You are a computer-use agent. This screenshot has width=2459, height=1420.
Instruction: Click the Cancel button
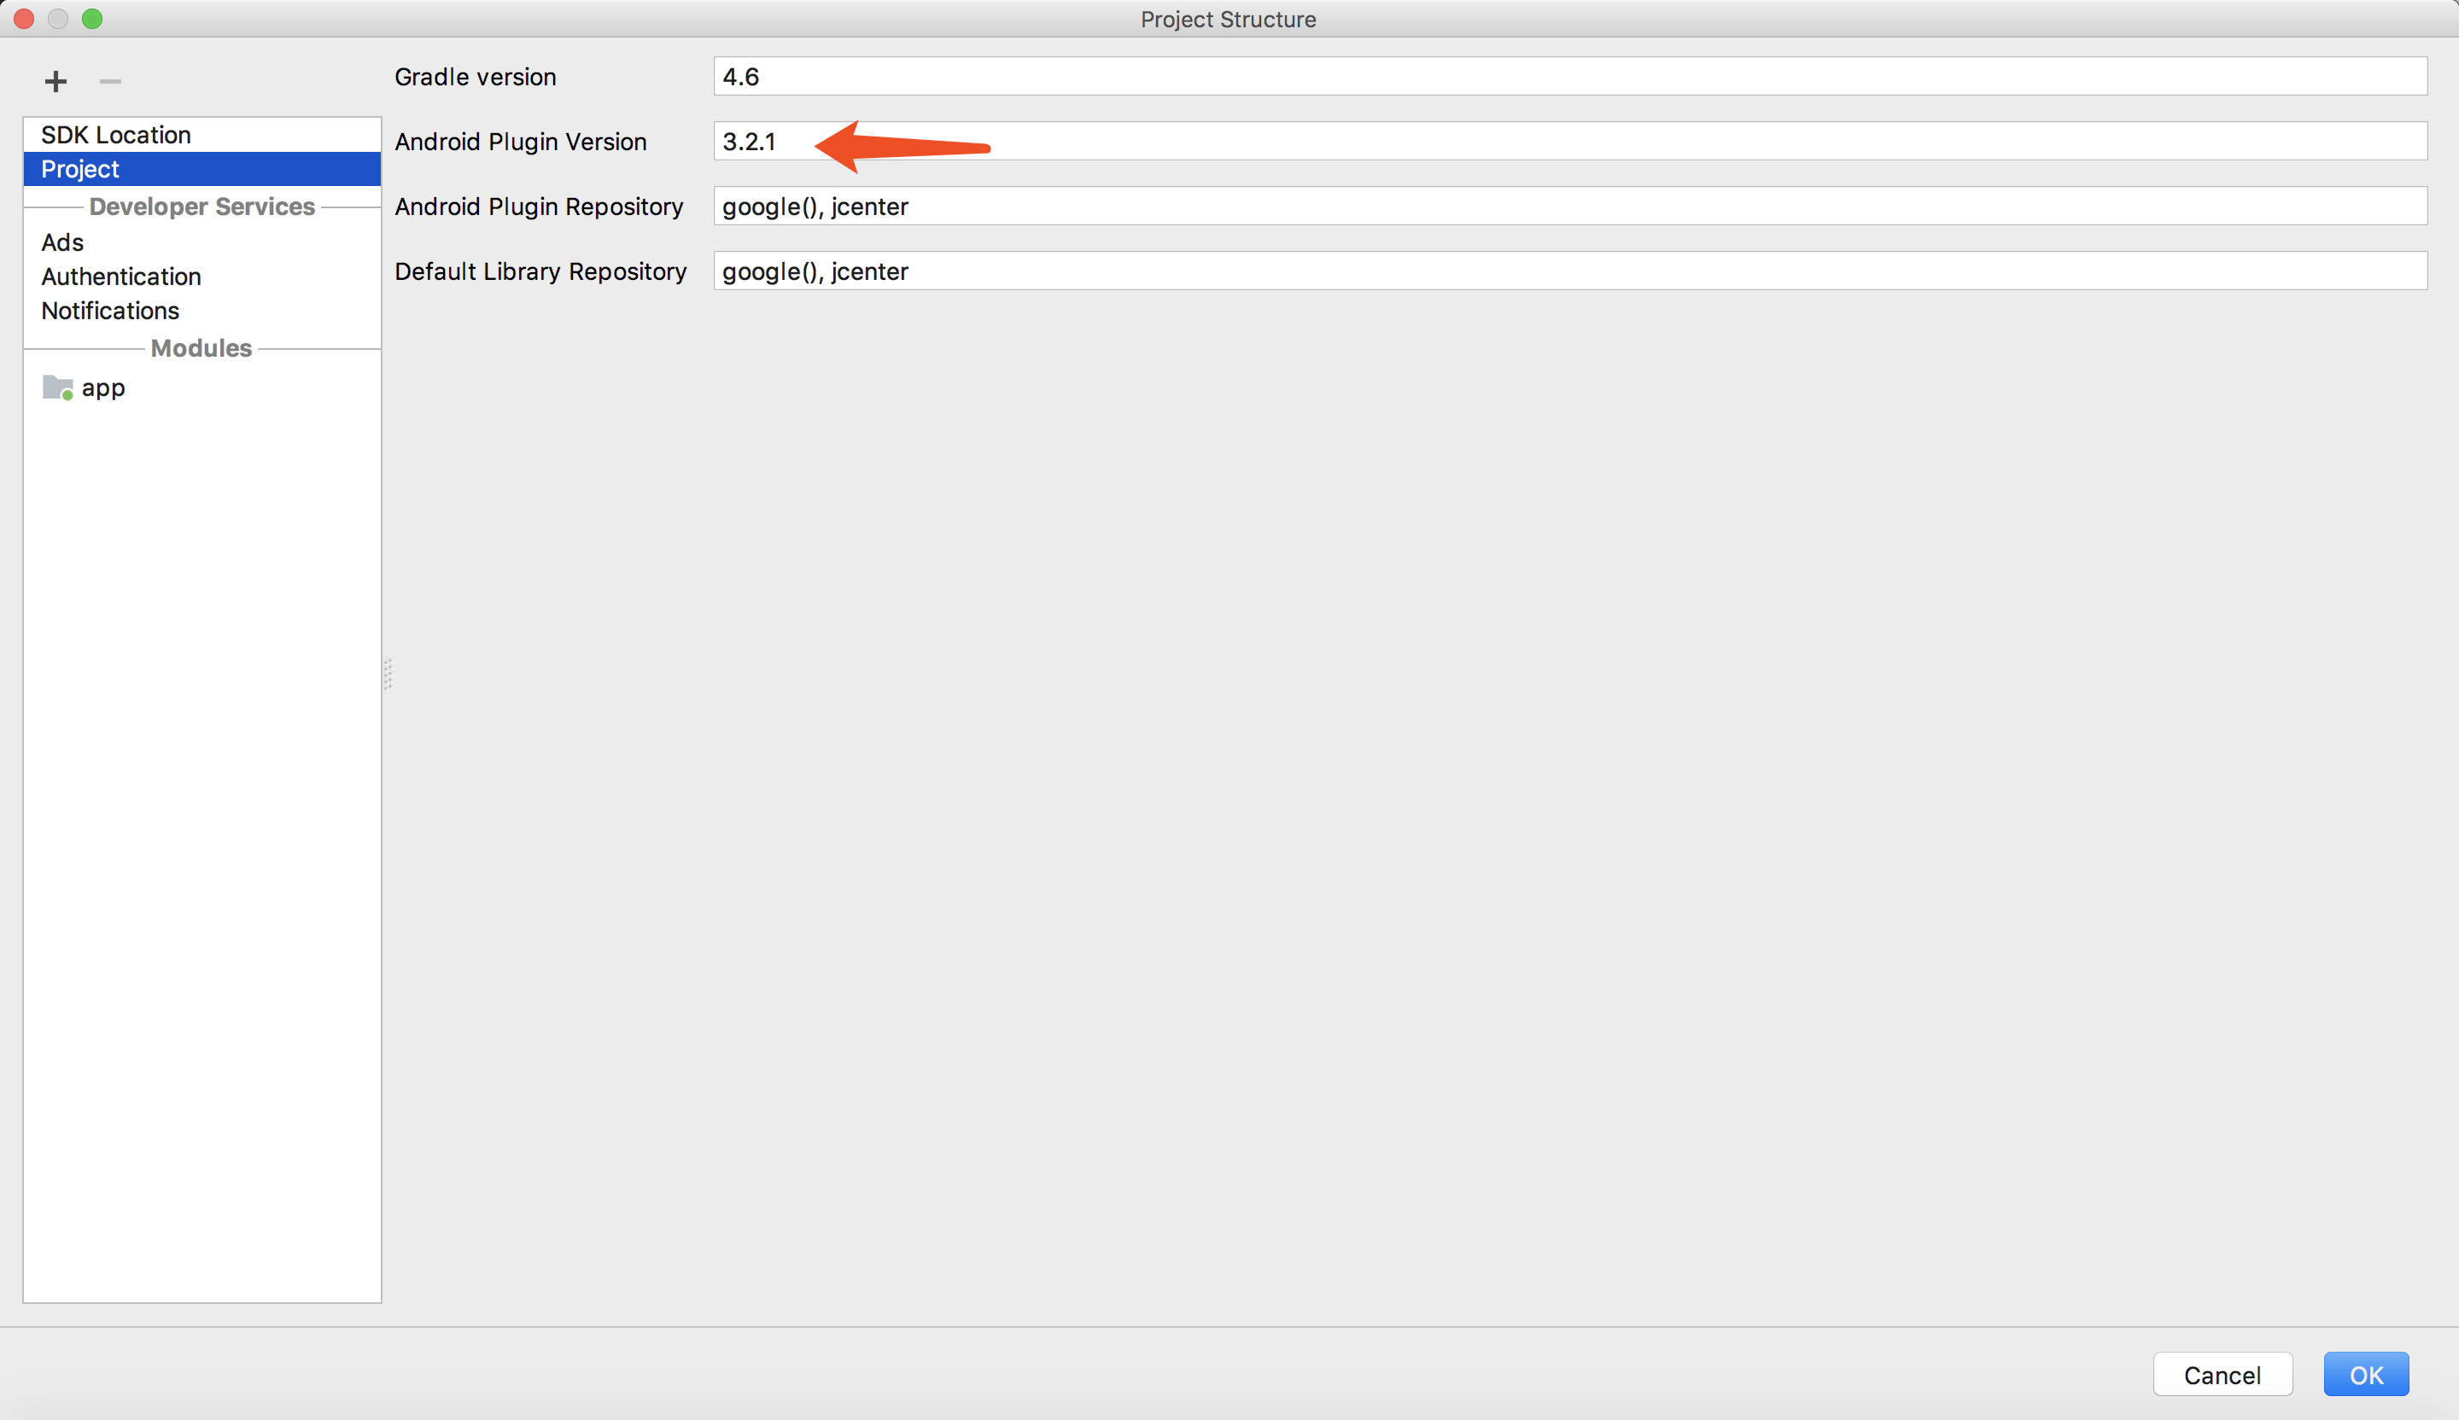[2222, 1375]
